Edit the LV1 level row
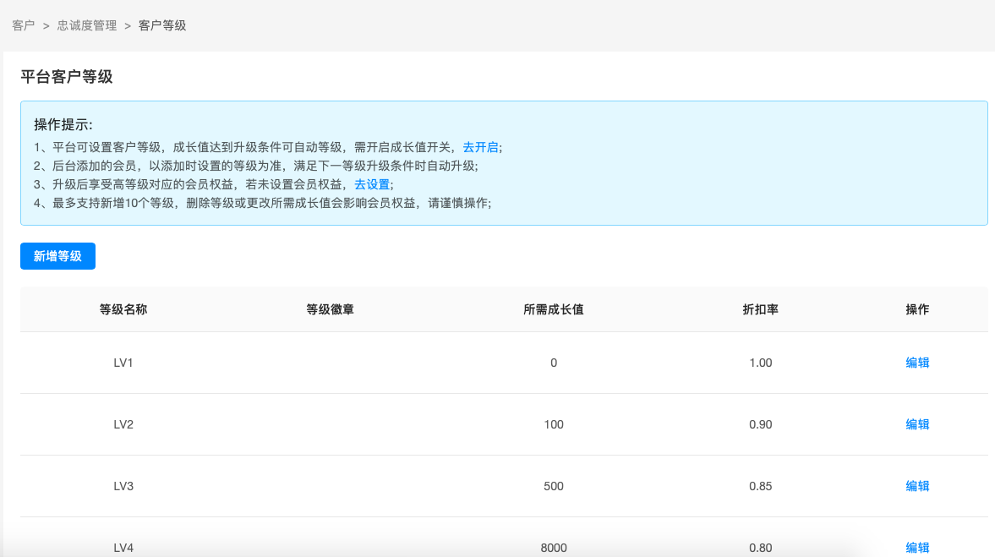Screen dimensions: 995x557 coord(917,363)
